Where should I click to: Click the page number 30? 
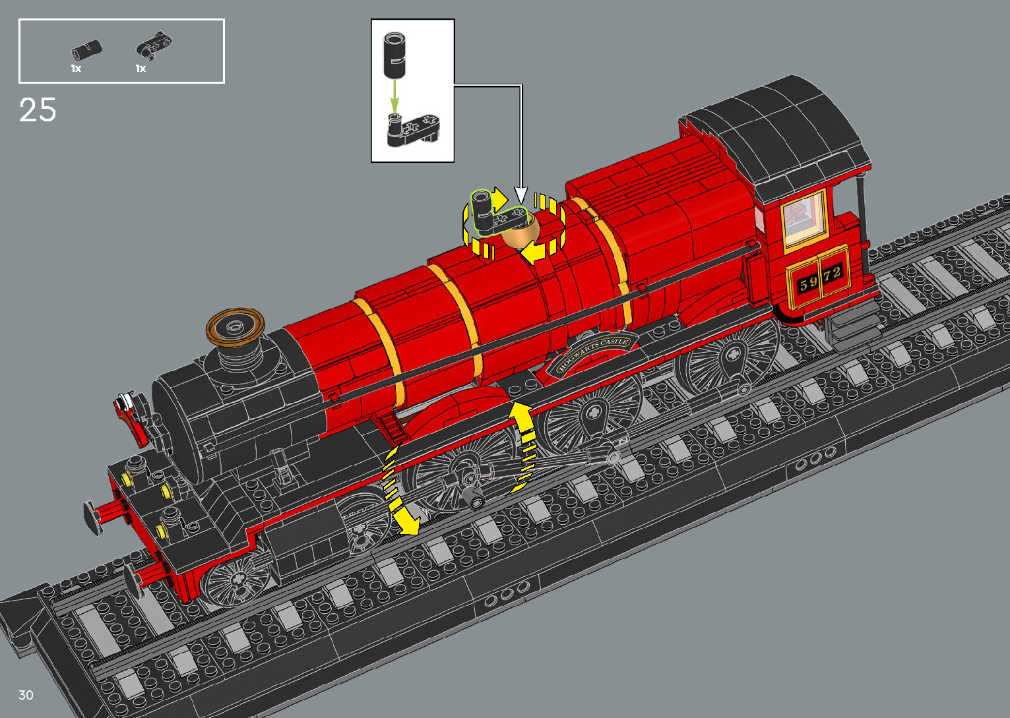(x=26, y=695)
